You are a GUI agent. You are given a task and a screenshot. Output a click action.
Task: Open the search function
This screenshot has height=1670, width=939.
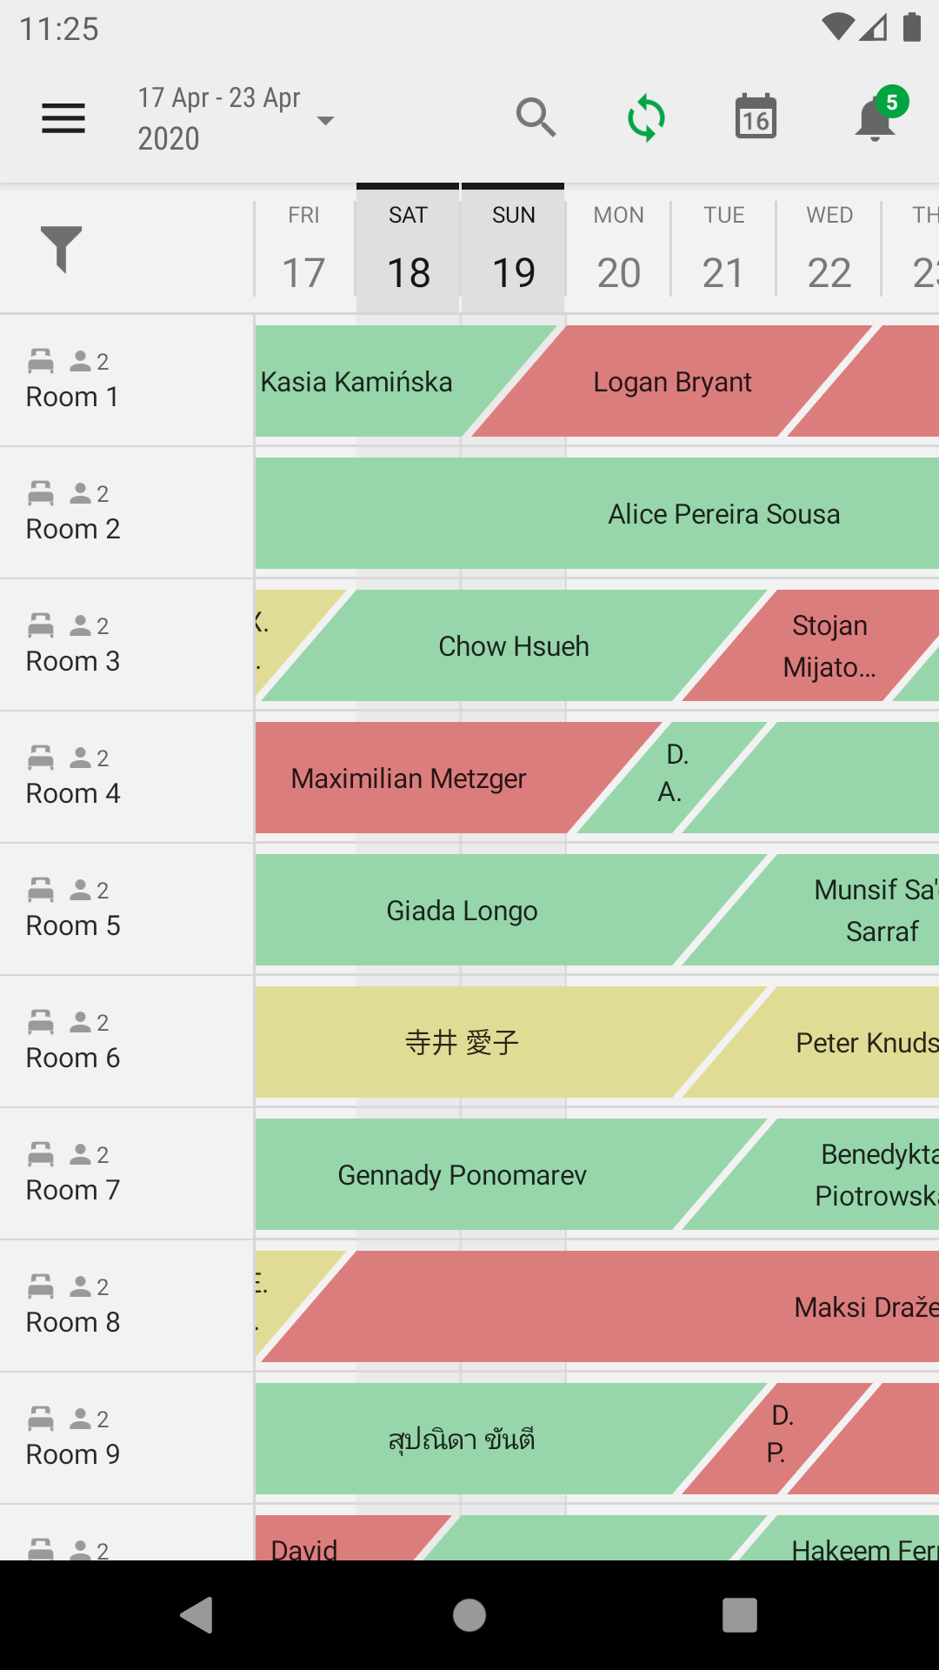(536, 117)
